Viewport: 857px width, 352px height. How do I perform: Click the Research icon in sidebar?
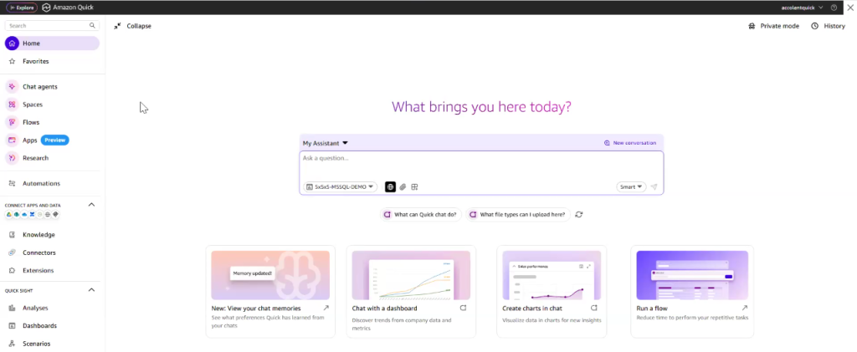(12, 158)
